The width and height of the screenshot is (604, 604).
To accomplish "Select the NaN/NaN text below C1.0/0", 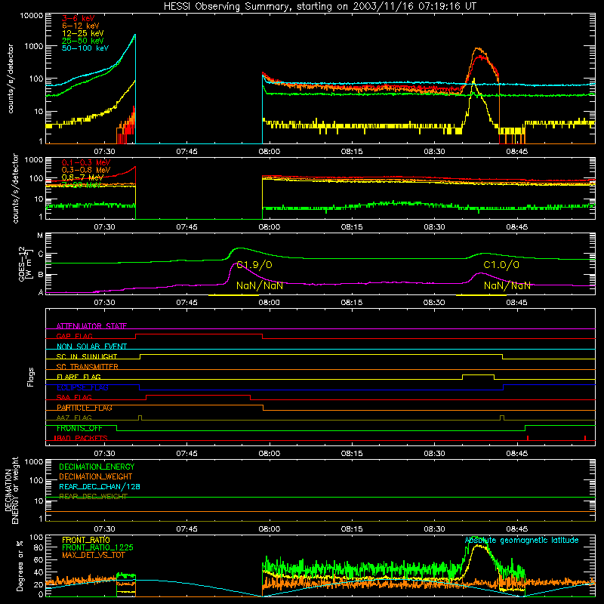I will tap(507, 286).
